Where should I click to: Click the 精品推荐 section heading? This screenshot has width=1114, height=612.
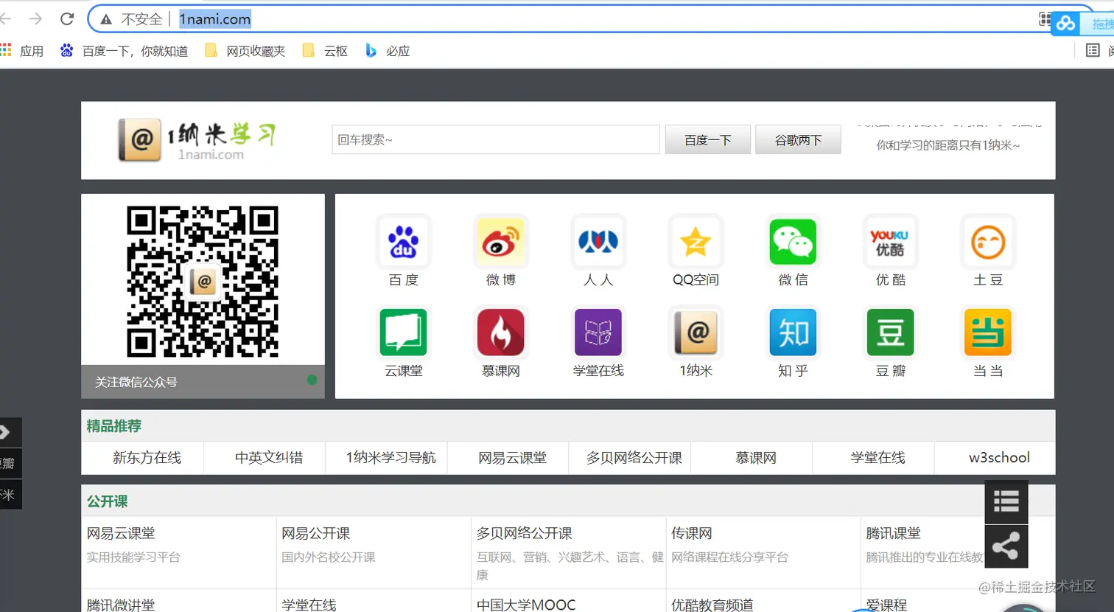tap(113, 426)
